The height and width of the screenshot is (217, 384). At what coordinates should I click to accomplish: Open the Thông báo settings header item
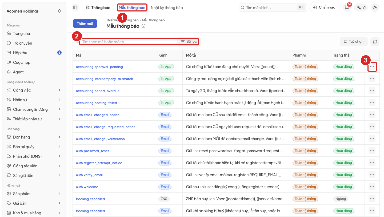[98, 8]
